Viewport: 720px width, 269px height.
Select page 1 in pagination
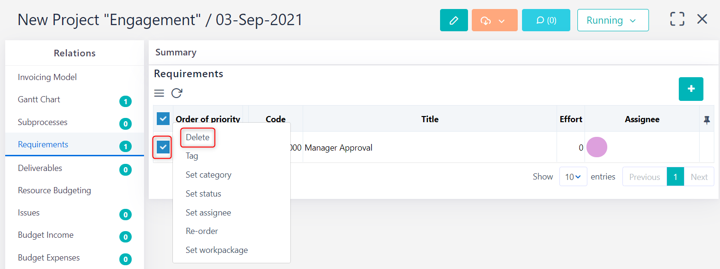pyautogui.click(x=675, y=177)
